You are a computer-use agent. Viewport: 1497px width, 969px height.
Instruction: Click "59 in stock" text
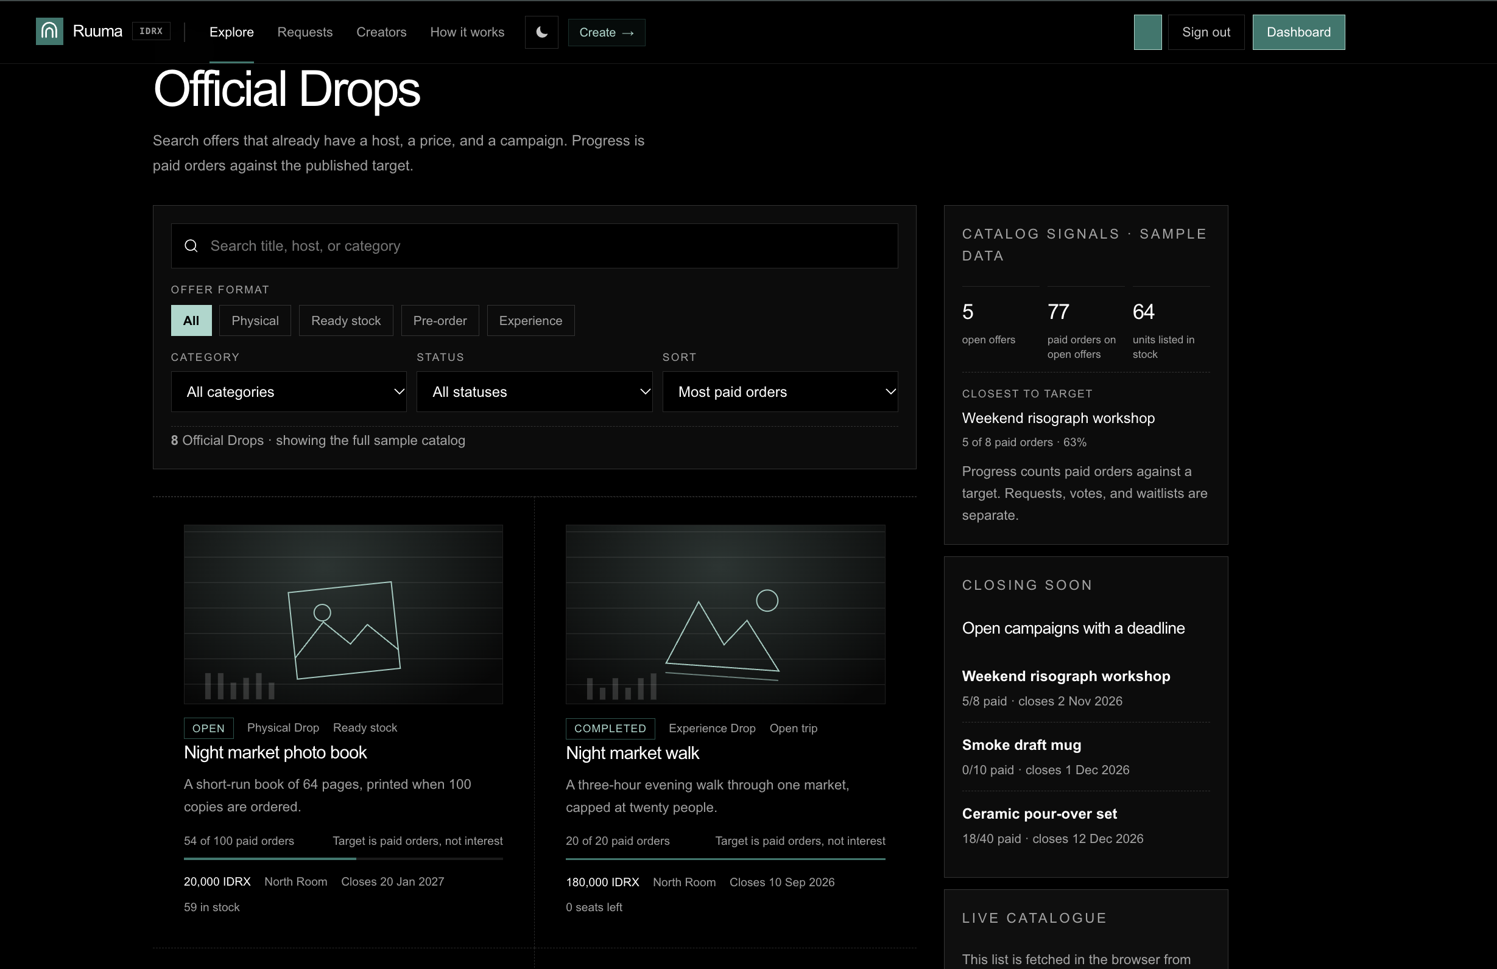pyautogui.click(x=211, y=908)
